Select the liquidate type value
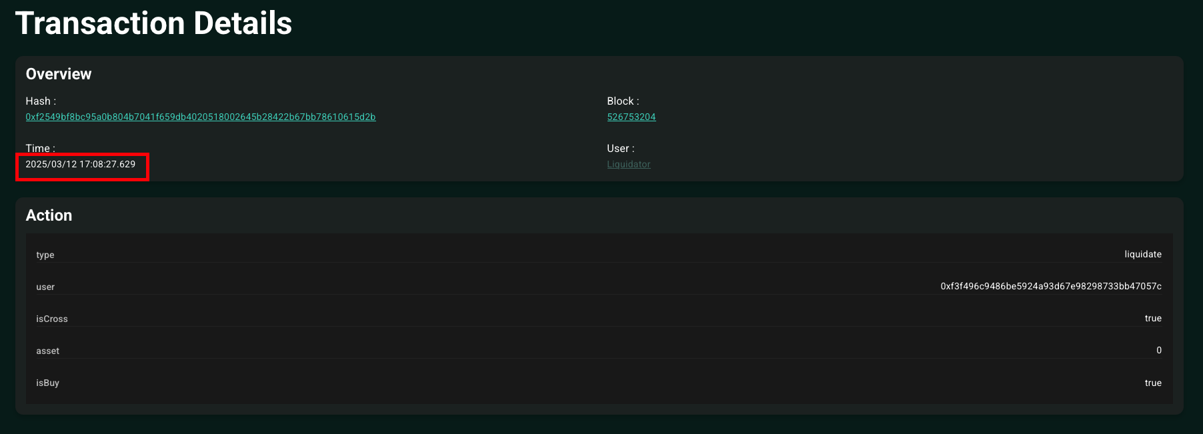The width and height of the screenshot is (1203, 434). point(1143,254)
